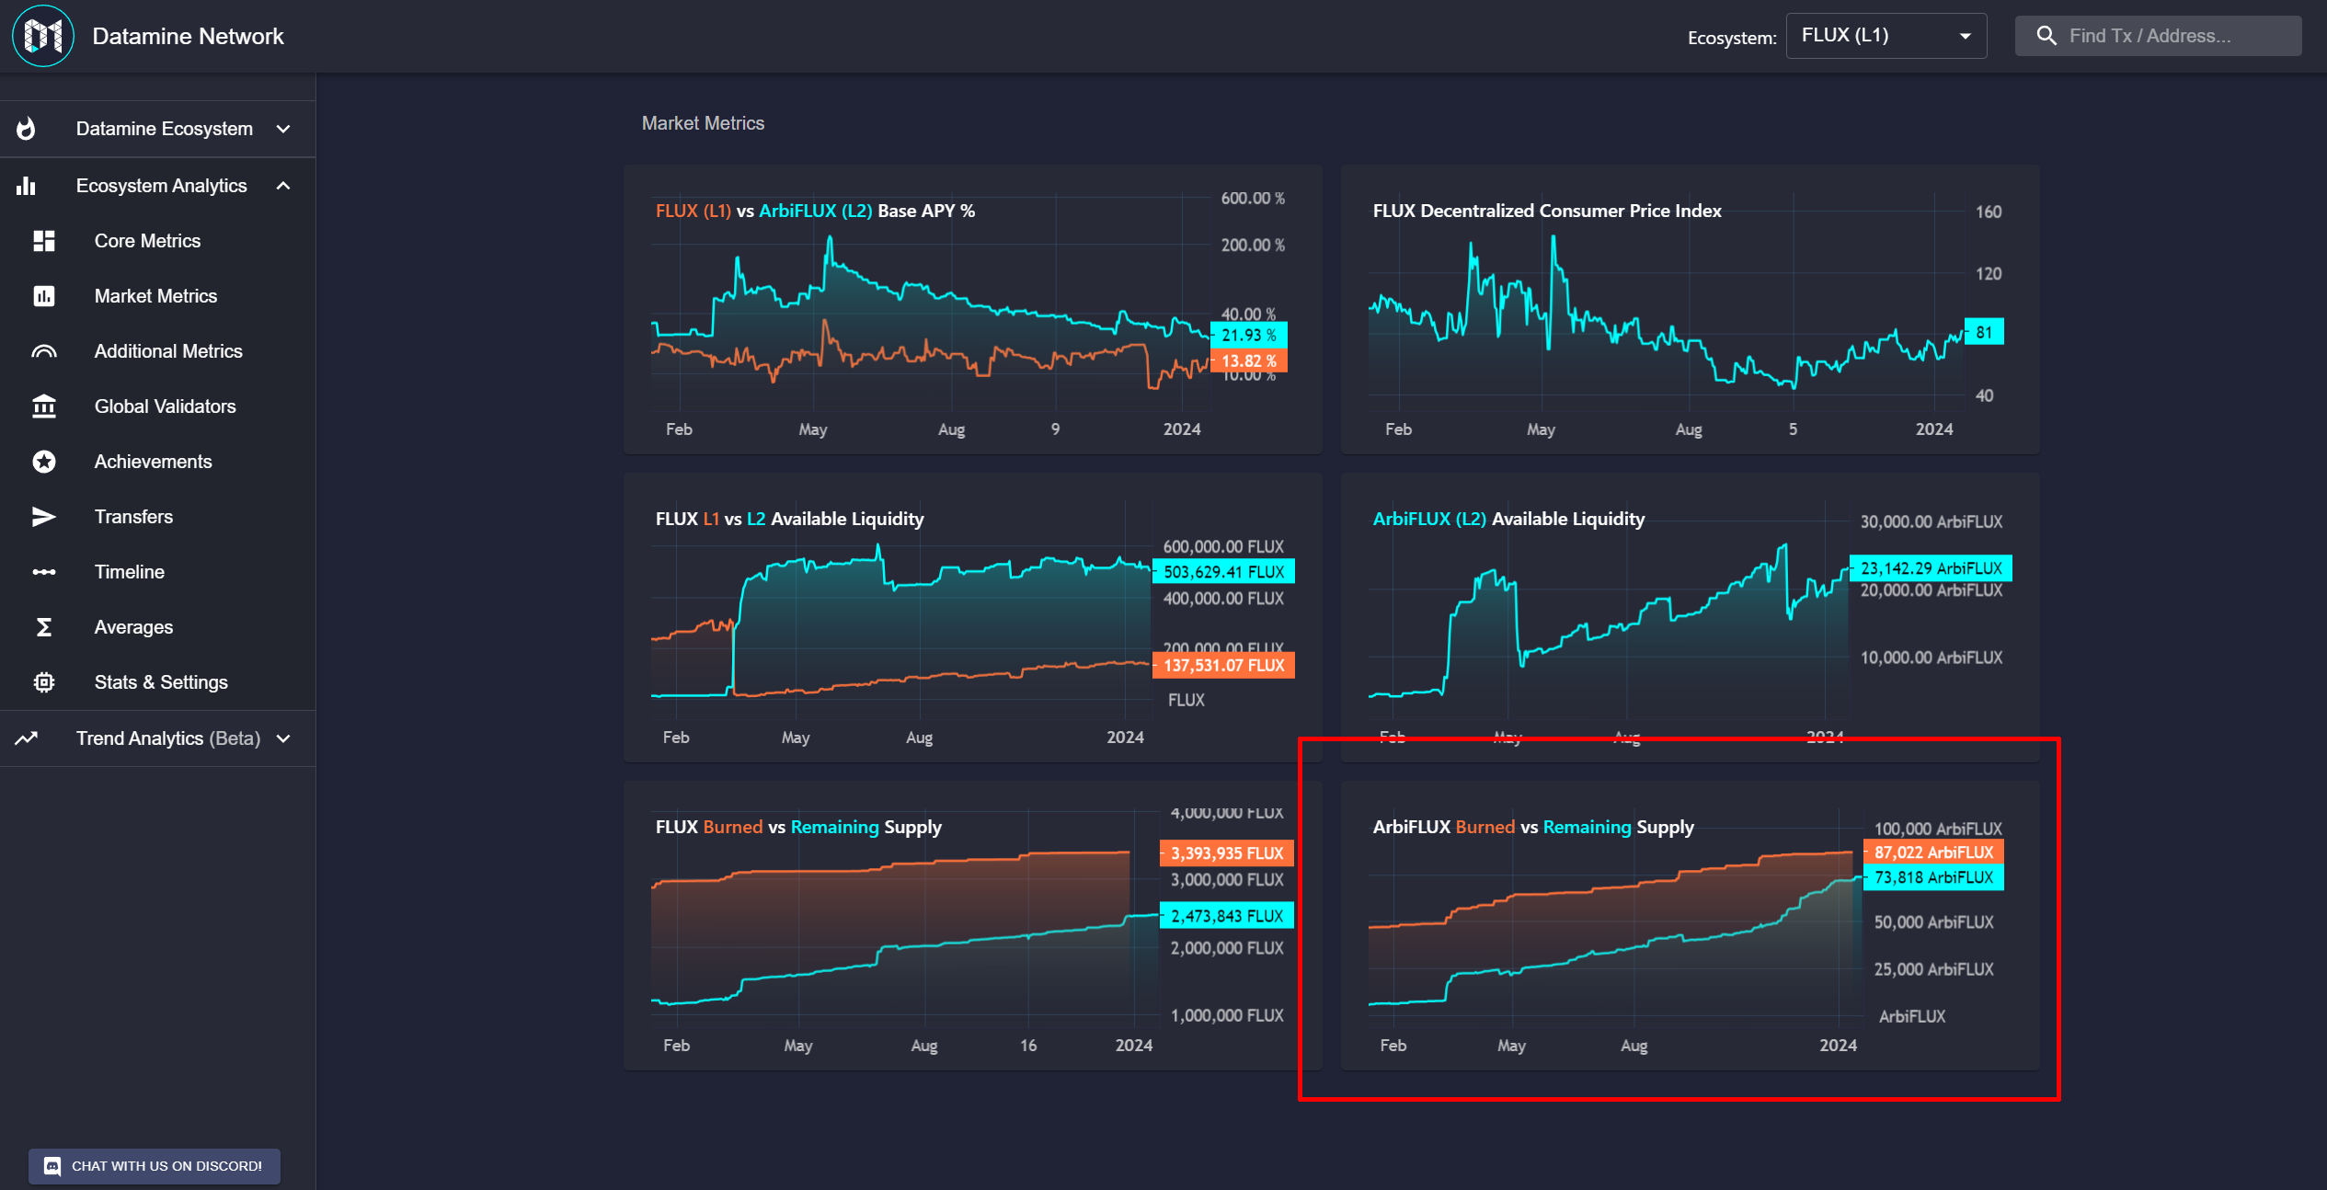The width and height of the screenshot is (2327, 1190).
Task: Open the Averages page
Action: [157, 627]
